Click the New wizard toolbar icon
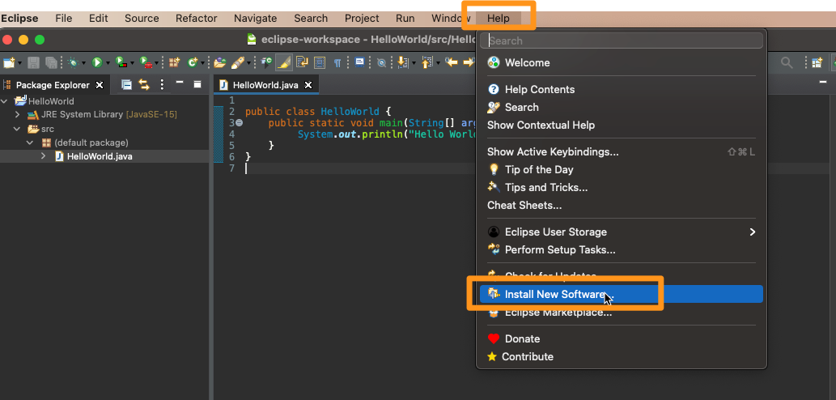The height and width of the screenshot is (400, 836). click(x=9, y=63)
